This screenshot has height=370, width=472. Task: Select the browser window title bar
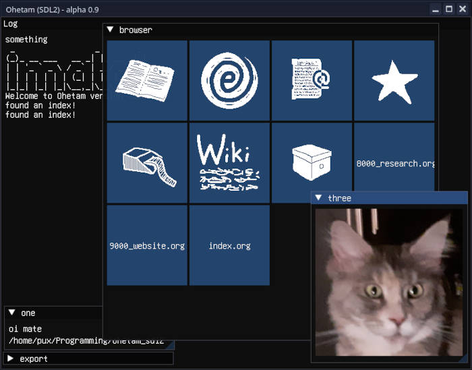pos(270,30)
